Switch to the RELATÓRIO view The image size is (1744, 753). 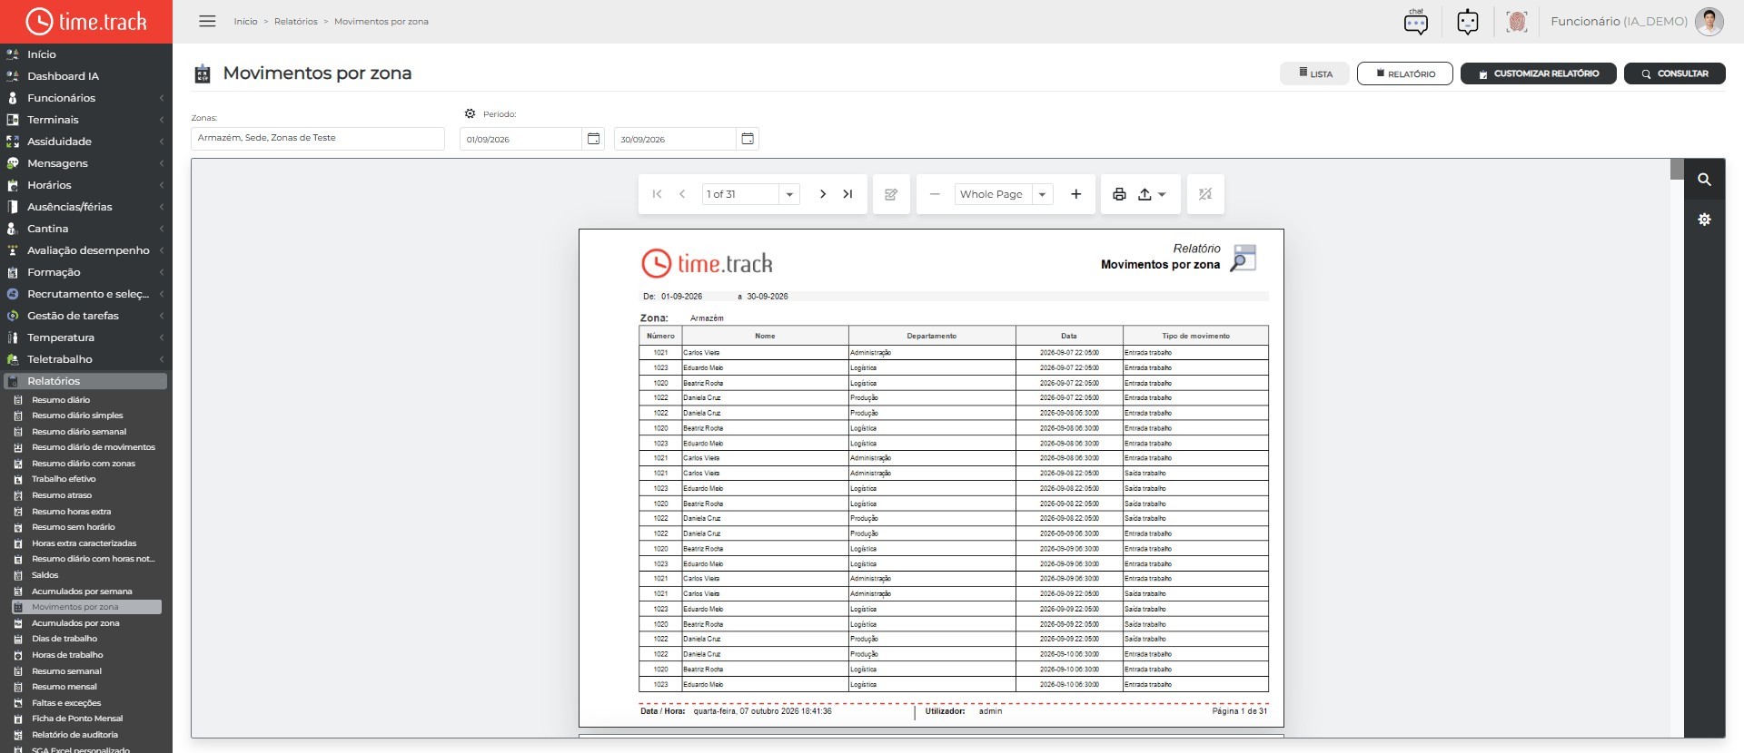click(x=1405, y=73)
